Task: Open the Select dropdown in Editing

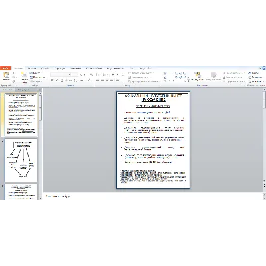Action: (256, 82)
